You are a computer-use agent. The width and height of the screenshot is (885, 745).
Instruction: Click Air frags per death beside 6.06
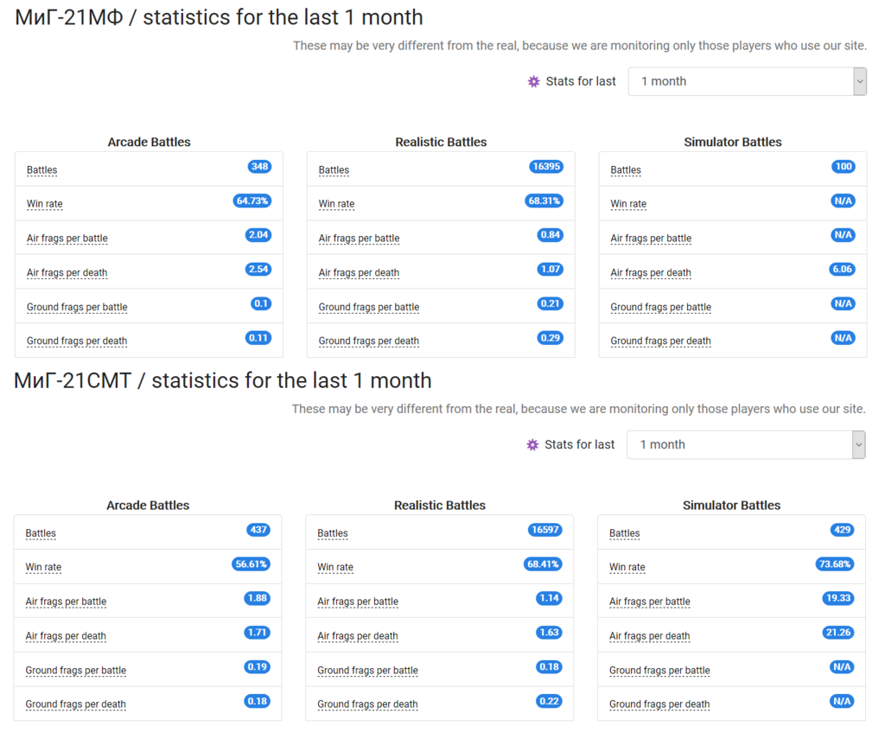[x=650, y=272]
